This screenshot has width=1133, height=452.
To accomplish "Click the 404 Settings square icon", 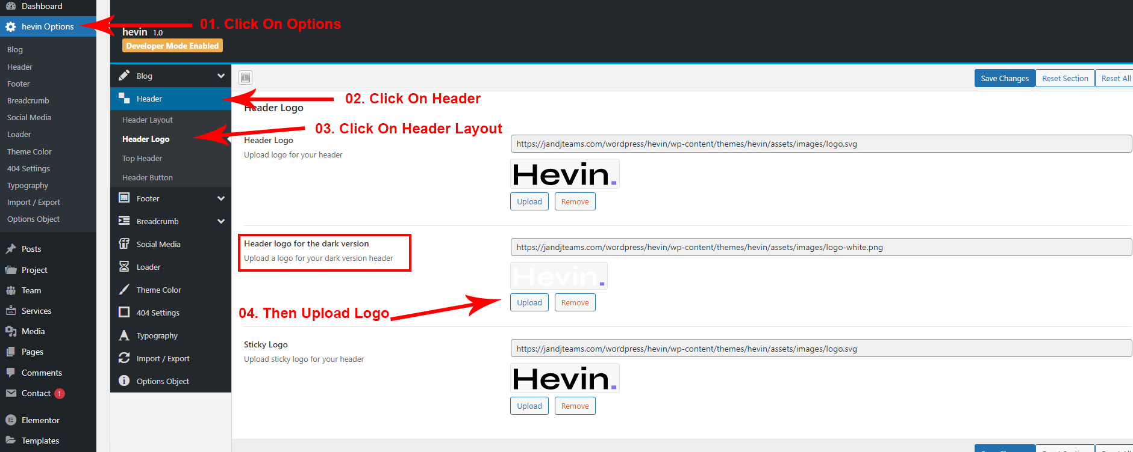I will click(x=124, y=312).
